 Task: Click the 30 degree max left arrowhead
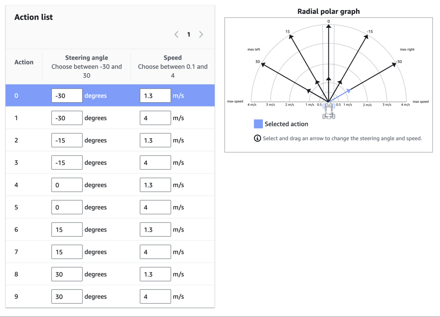click(262, 64)
